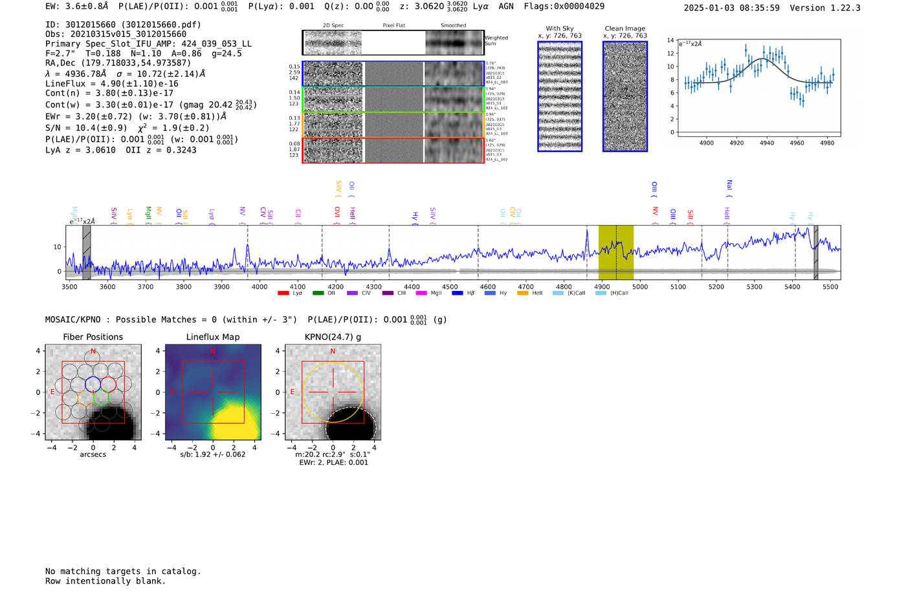The image size is (906, 616).
Task: Open the Clean Image thumbnail
Action: pyautogui.click(x=624, y=96)
